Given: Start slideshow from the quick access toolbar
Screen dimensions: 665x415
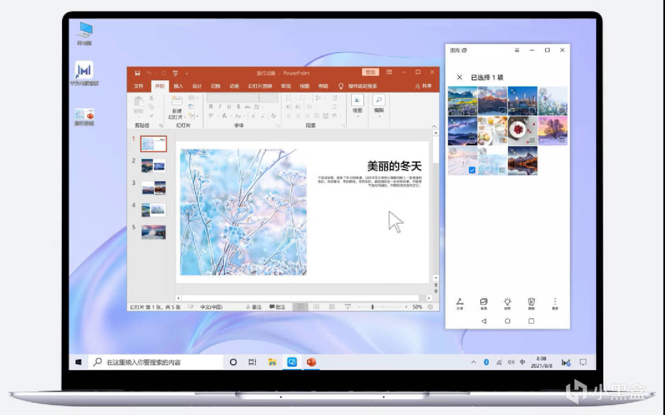Looking at the screenshot, I should [175, 73].
